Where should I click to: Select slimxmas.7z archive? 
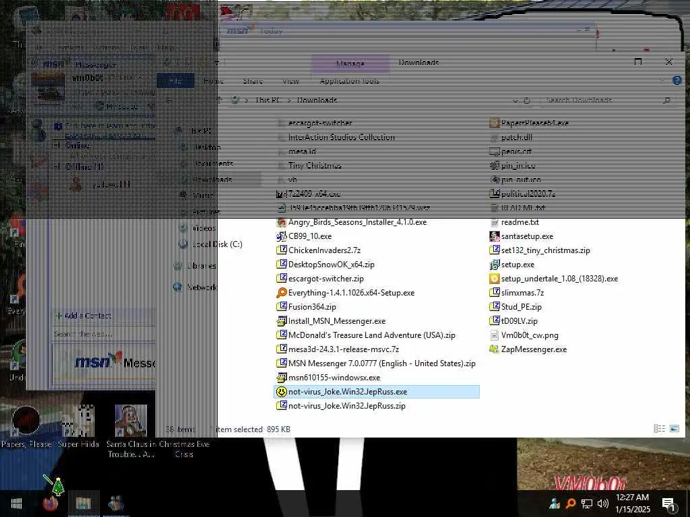tap(517, 293)
